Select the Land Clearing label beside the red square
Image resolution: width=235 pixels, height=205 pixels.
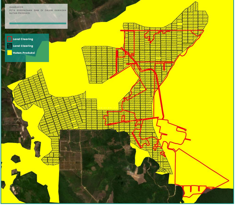click(23, 39)
